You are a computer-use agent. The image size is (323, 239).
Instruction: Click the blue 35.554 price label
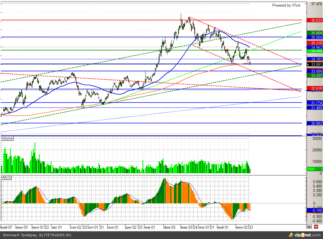[314, 37]
